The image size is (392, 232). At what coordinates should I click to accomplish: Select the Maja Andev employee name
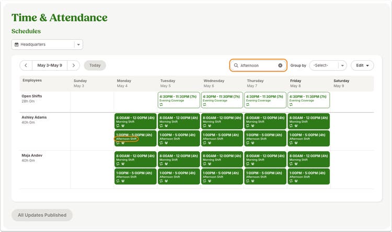pyautogui.click(x=32, y=156)
